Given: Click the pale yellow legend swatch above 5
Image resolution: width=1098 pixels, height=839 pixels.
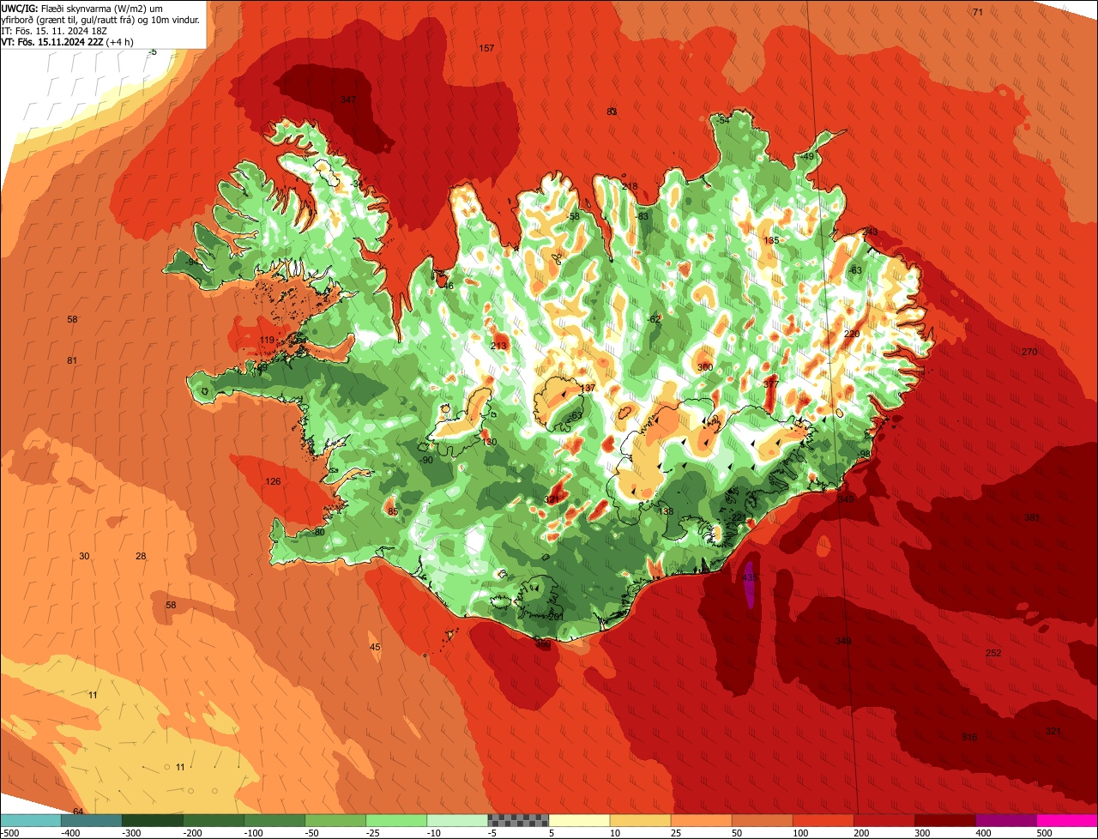Looking at the screenshot, I should point(580,820).
